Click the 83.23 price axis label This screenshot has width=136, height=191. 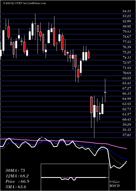127,16
